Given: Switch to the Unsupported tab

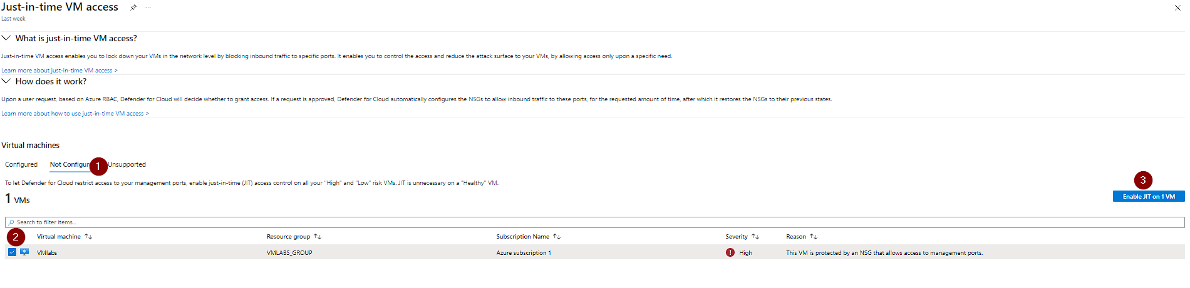Looking at the screenshot, I should pos(127,165).
